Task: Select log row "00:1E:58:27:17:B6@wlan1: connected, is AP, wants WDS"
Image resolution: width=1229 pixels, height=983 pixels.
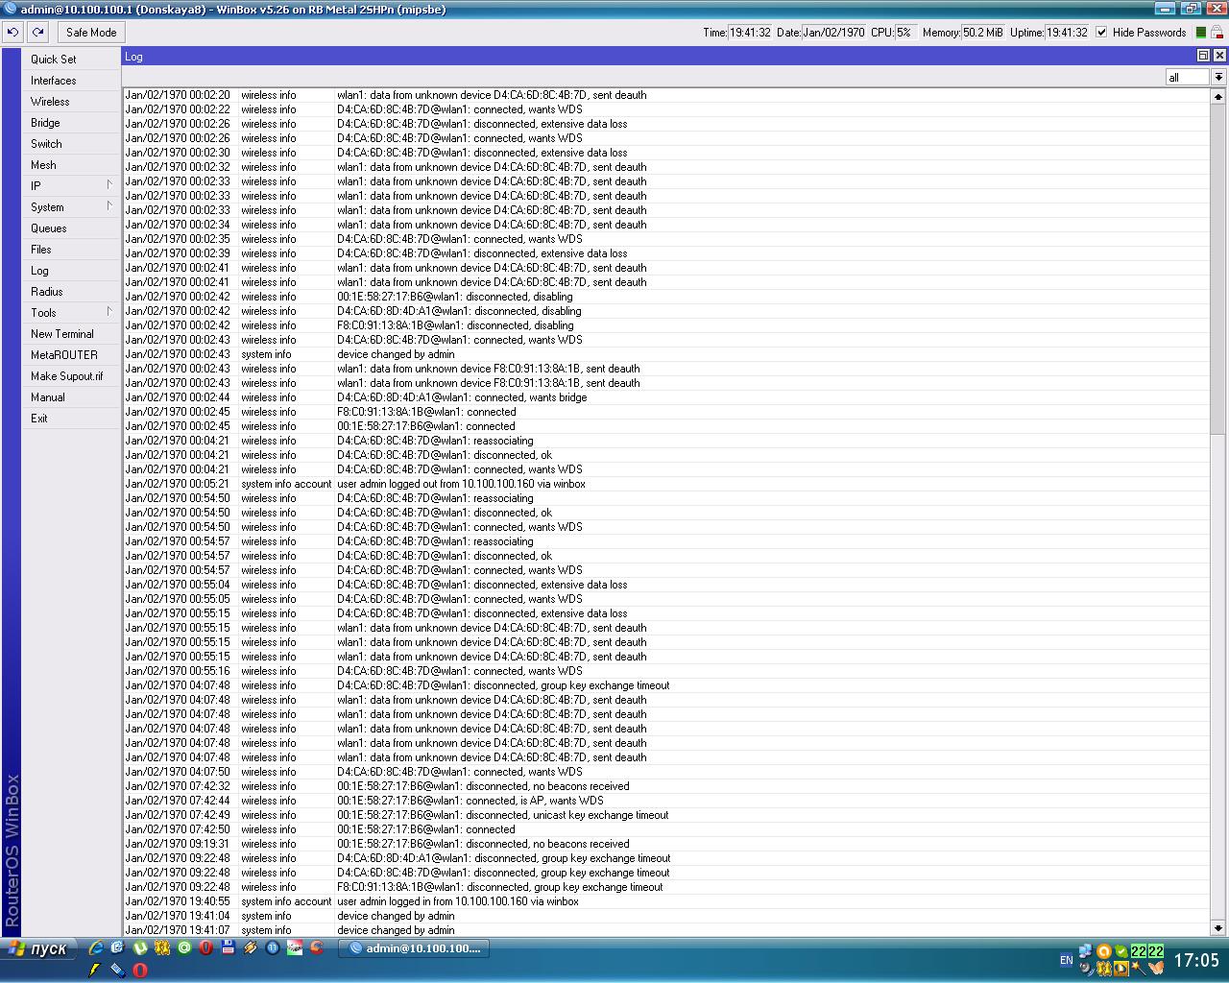Action: tap(666, 801)
